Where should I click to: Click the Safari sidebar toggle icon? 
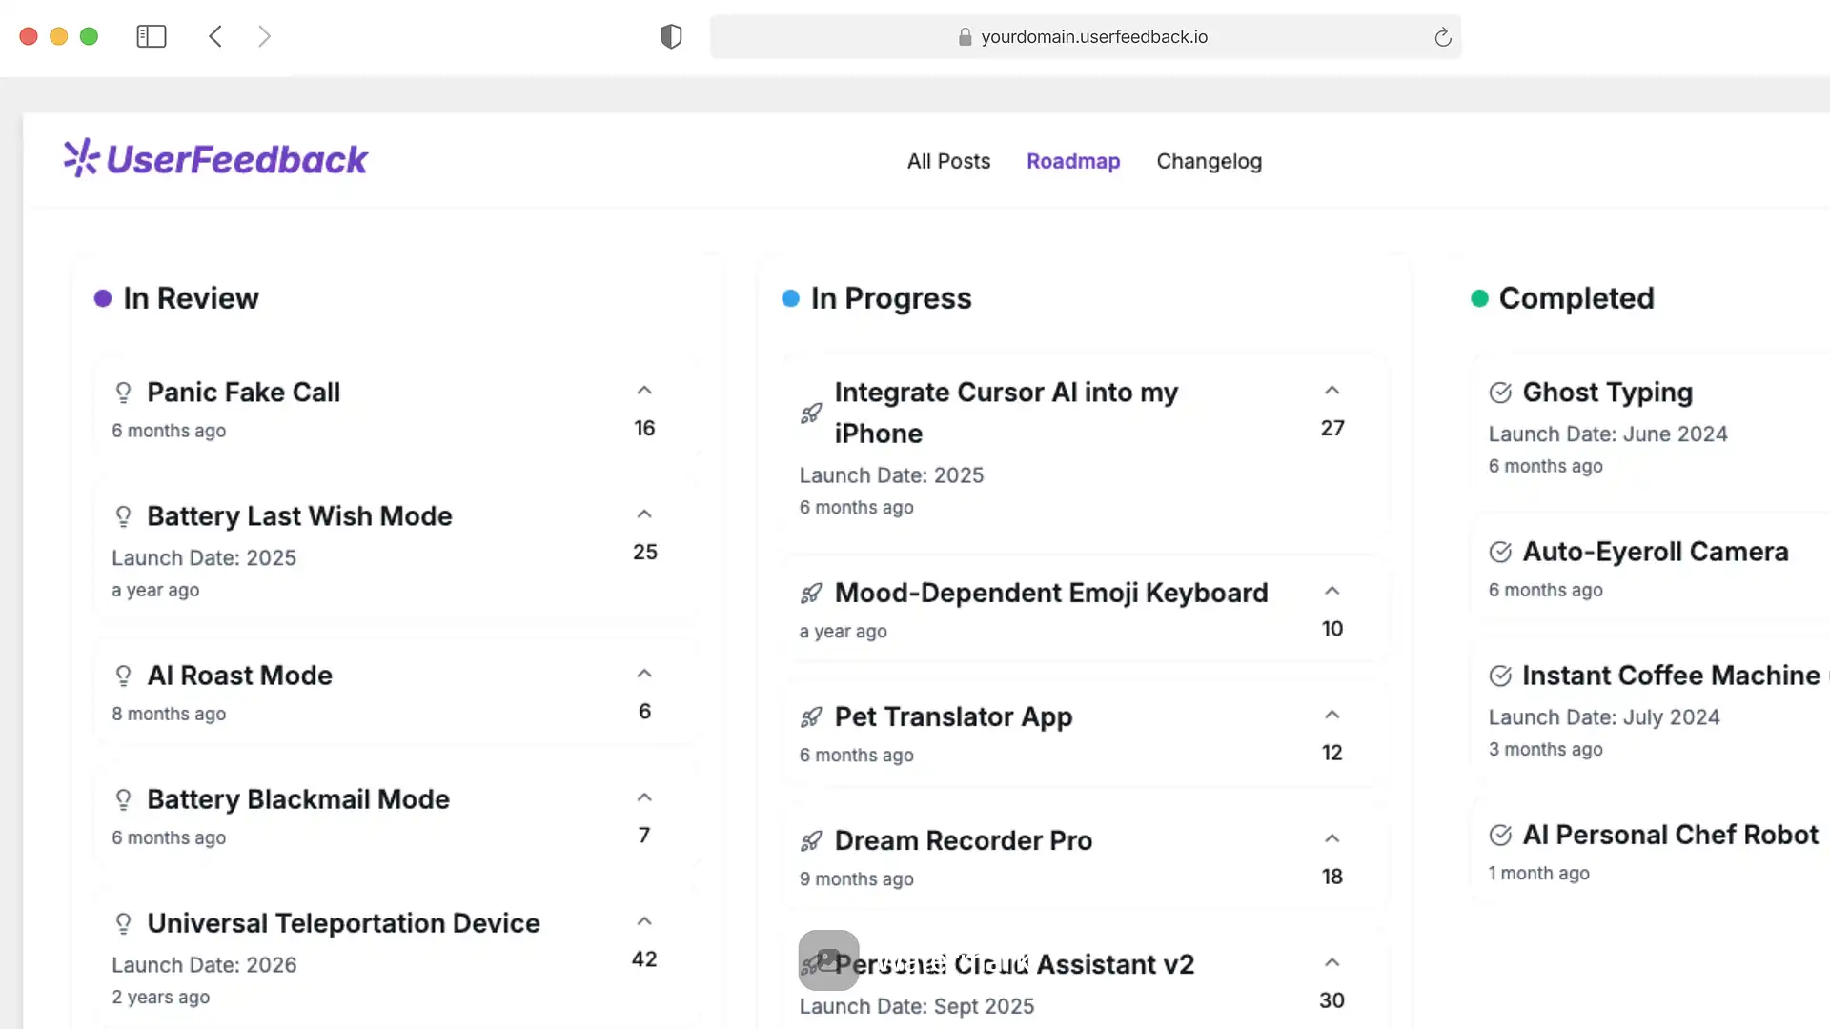(x=152, y=36)
